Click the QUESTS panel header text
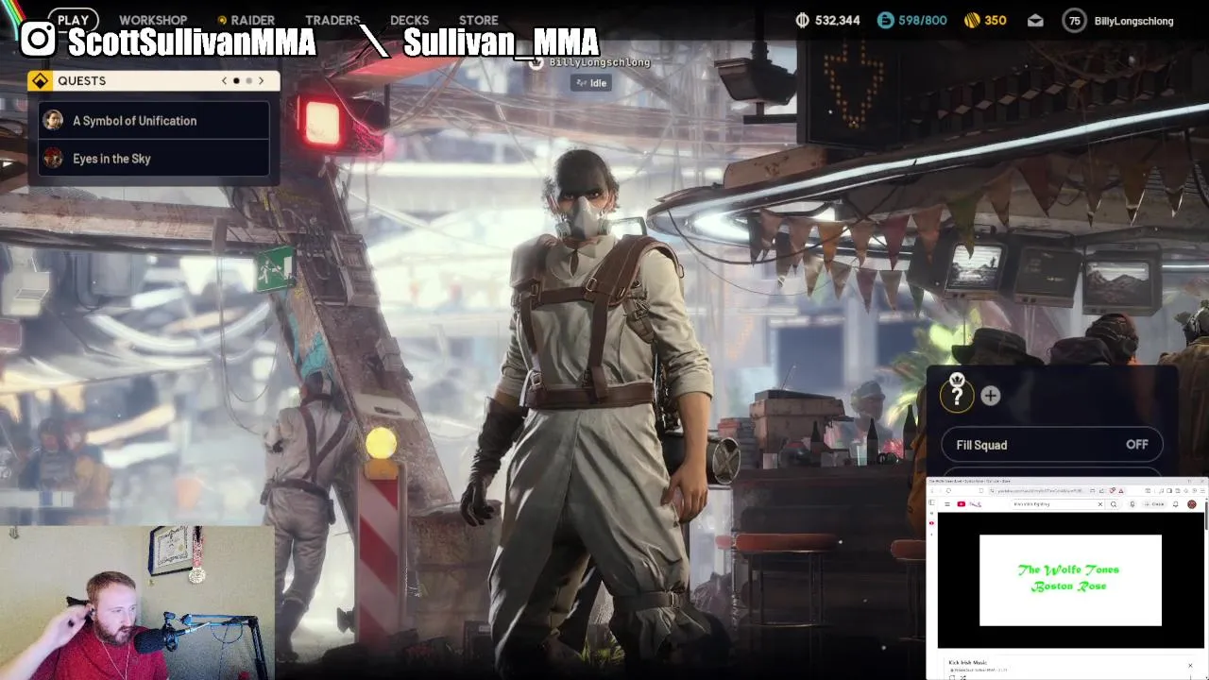This screenshot has width=1209, height=680. (81, 81)
